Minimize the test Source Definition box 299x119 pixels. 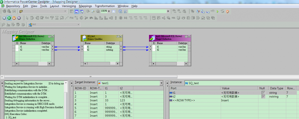click(53, 36)
